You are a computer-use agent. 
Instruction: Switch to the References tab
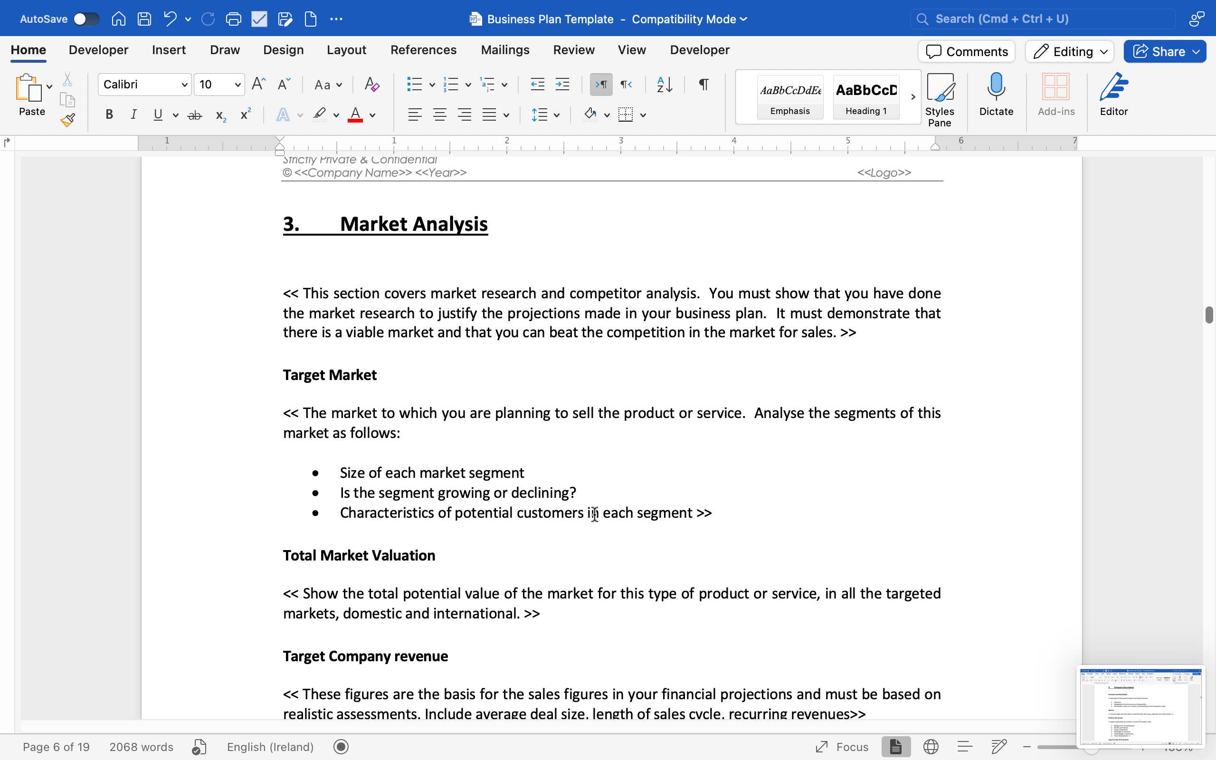(423, 50)
